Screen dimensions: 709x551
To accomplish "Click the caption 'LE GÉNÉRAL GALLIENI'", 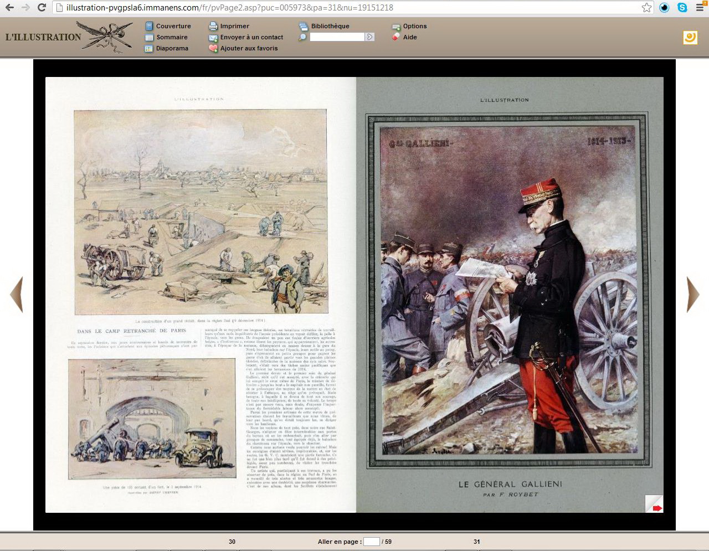I will pyautogui.click(x=510, y=484).
